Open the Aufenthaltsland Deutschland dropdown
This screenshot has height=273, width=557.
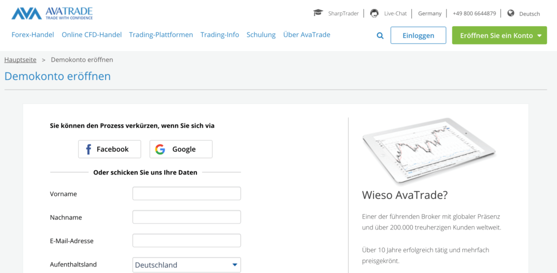click(187, 265)
